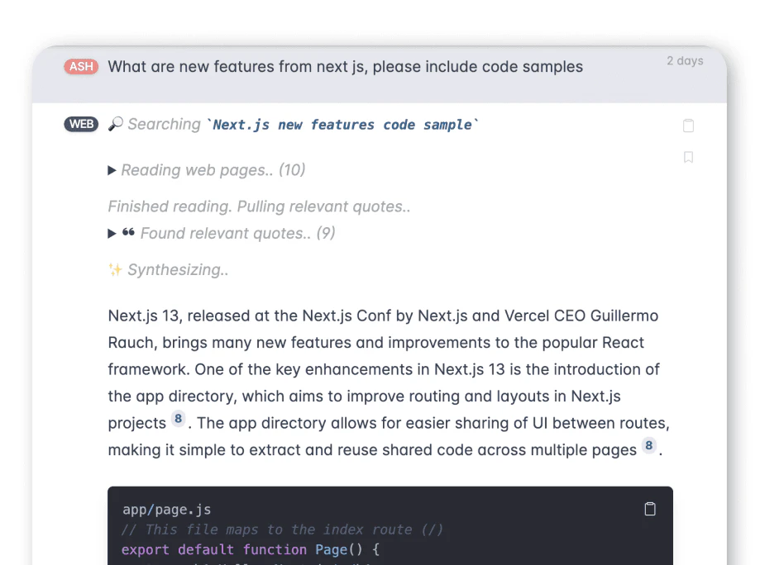Click the user question about next js features
This screenshot has height=565, width=784.
tap(345, 66)
